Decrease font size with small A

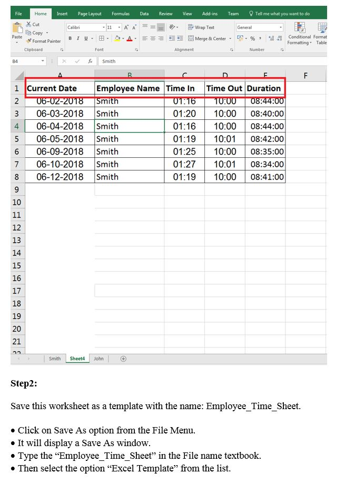coord(134,27)
